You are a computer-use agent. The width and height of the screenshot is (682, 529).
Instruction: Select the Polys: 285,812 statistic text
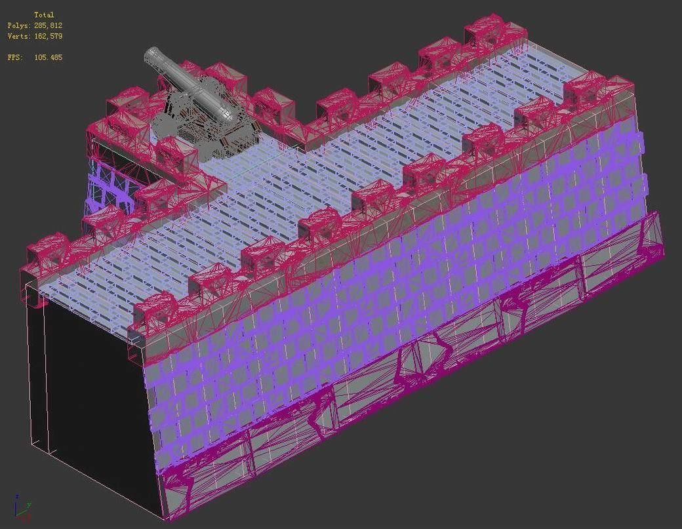pyautogui.click(x=35, y=26)
